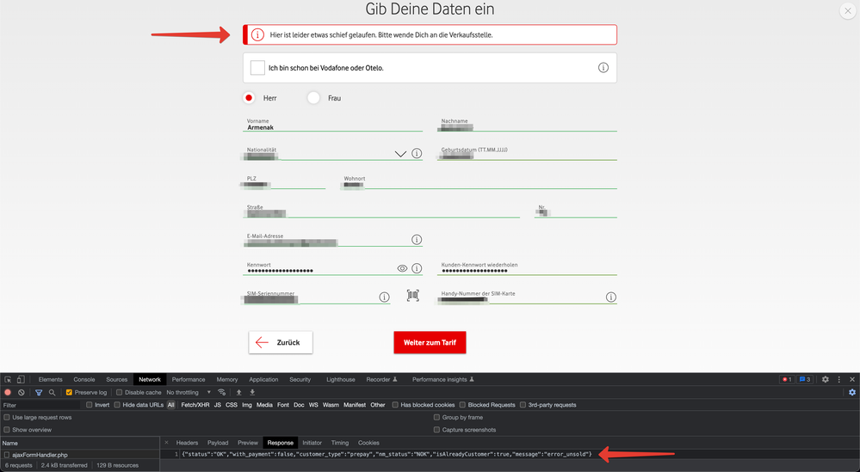The height and width of the screenshot is (472, 860).
Task: Uncheck Preserve log
Action: pos(69,392)
